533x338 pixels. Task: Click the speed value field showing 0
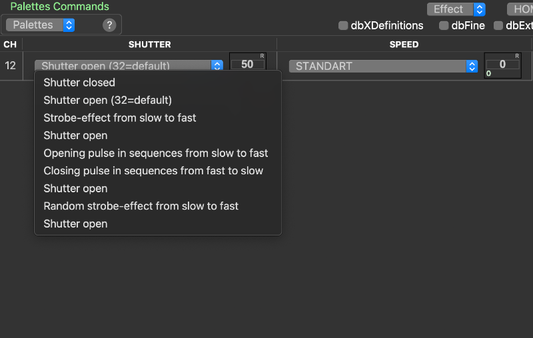(x=502, y=65)
